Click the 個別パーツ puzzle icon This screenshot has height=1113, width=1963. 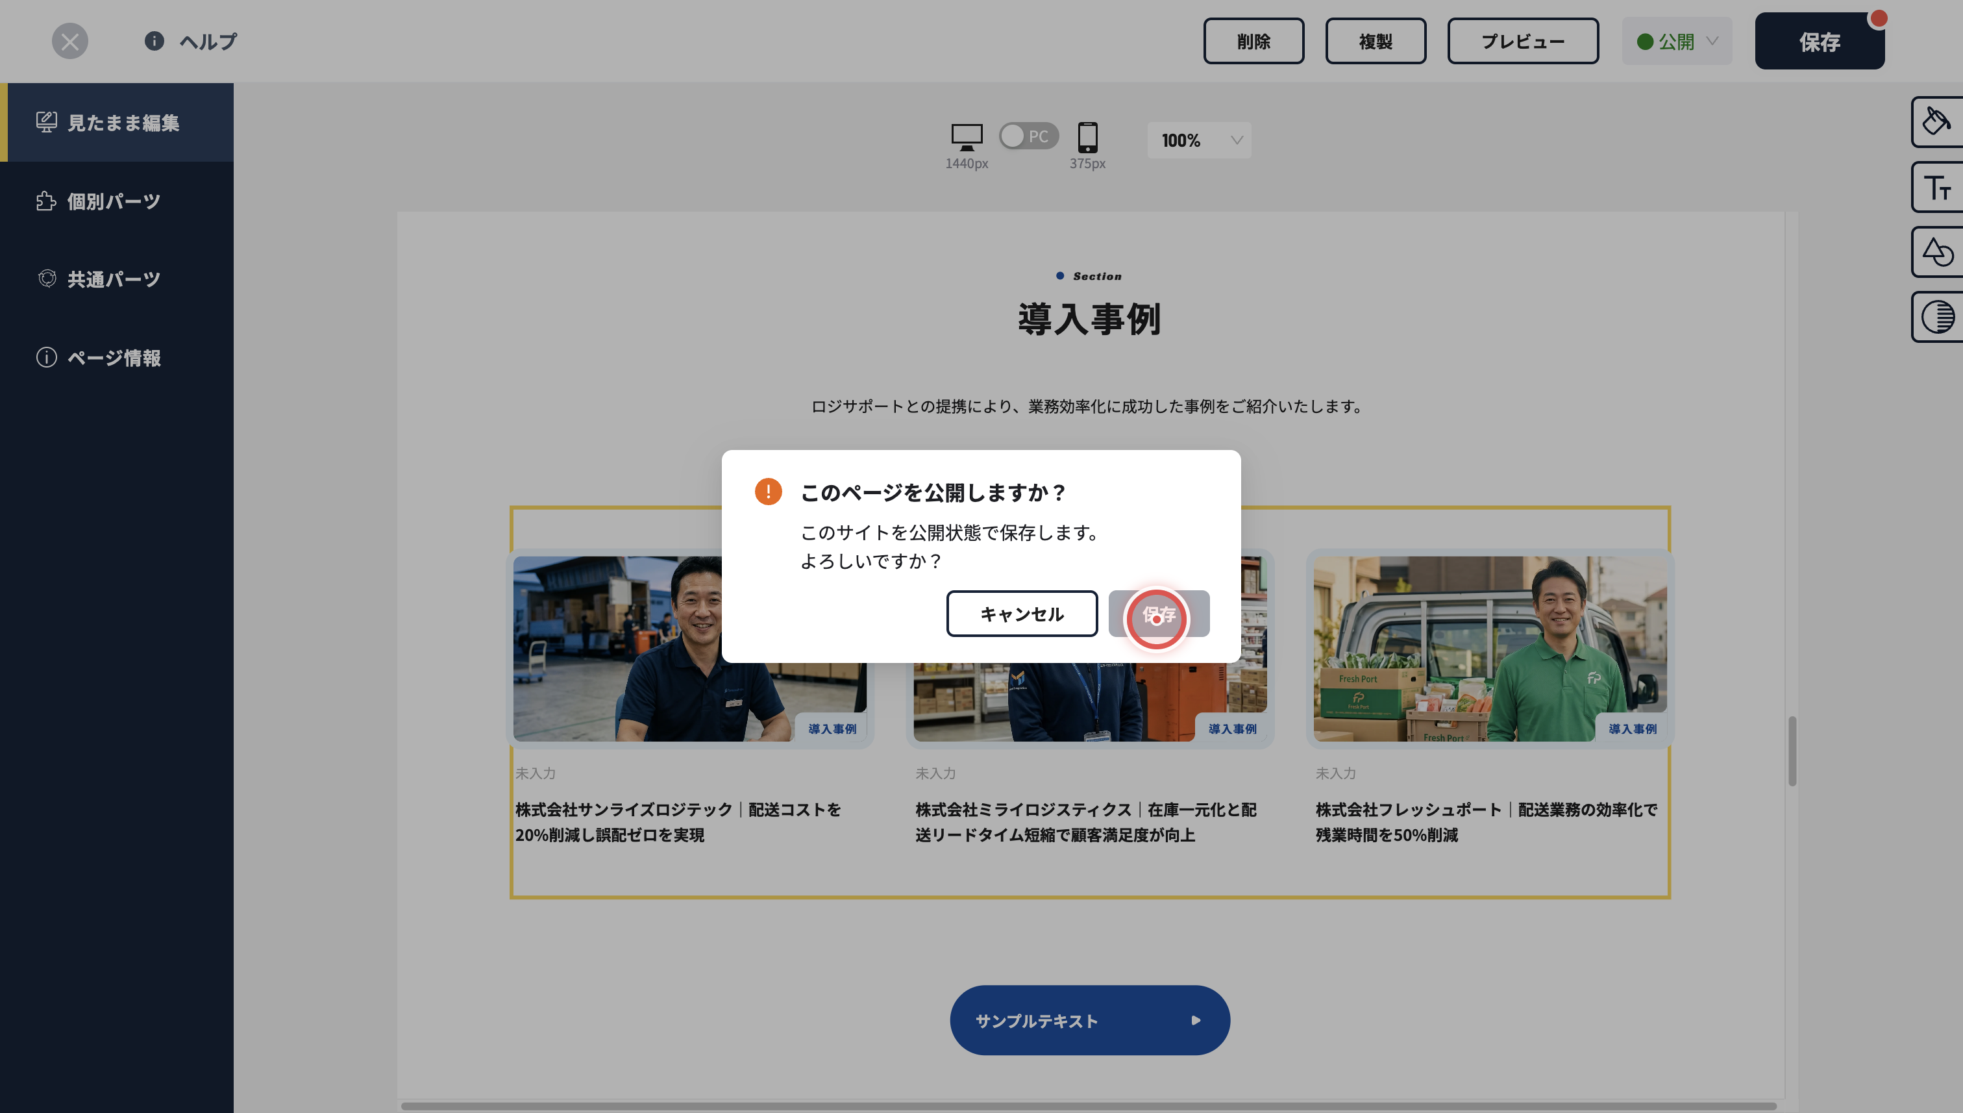[x=47, y=201]
